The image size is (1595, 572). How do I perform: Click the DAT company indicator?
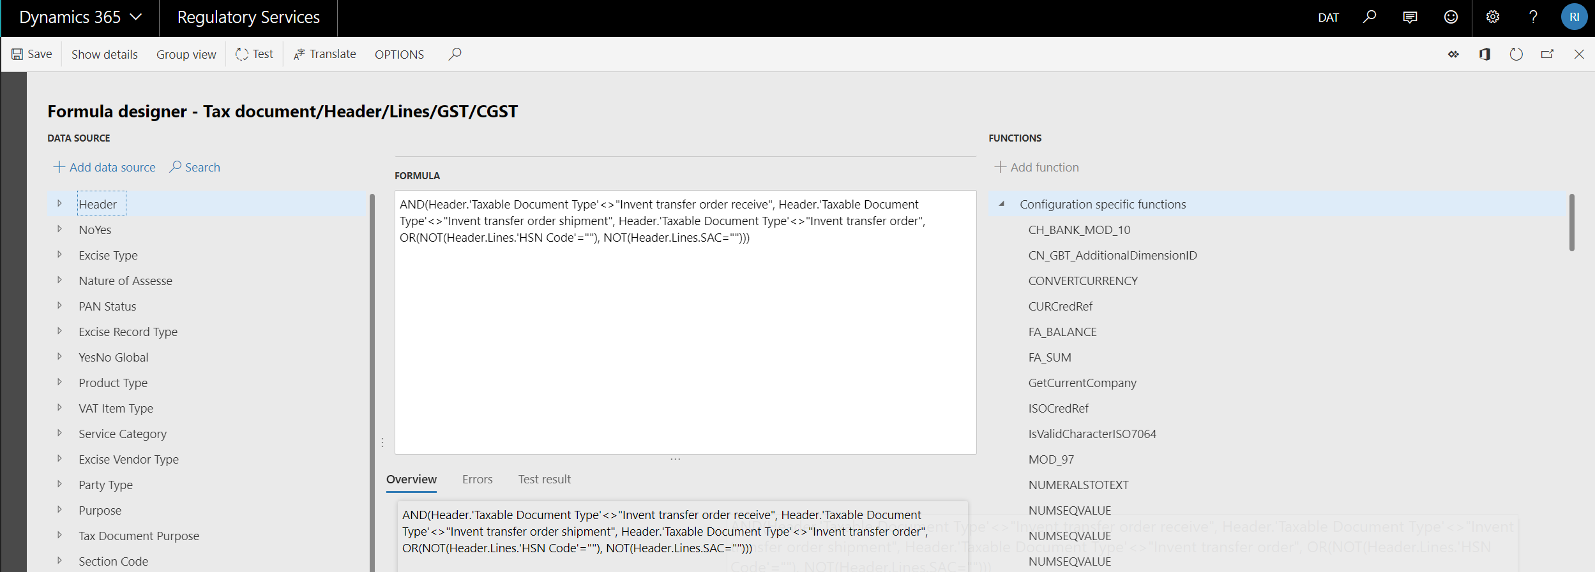1328,18
